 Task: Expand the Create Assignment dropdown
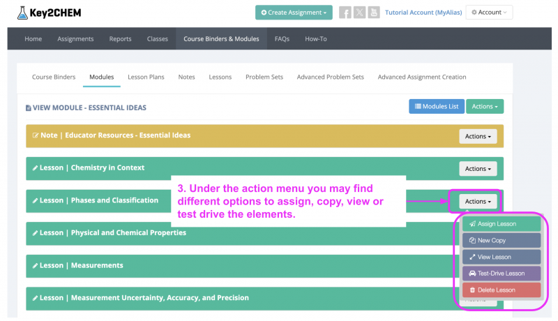point(293,13)
